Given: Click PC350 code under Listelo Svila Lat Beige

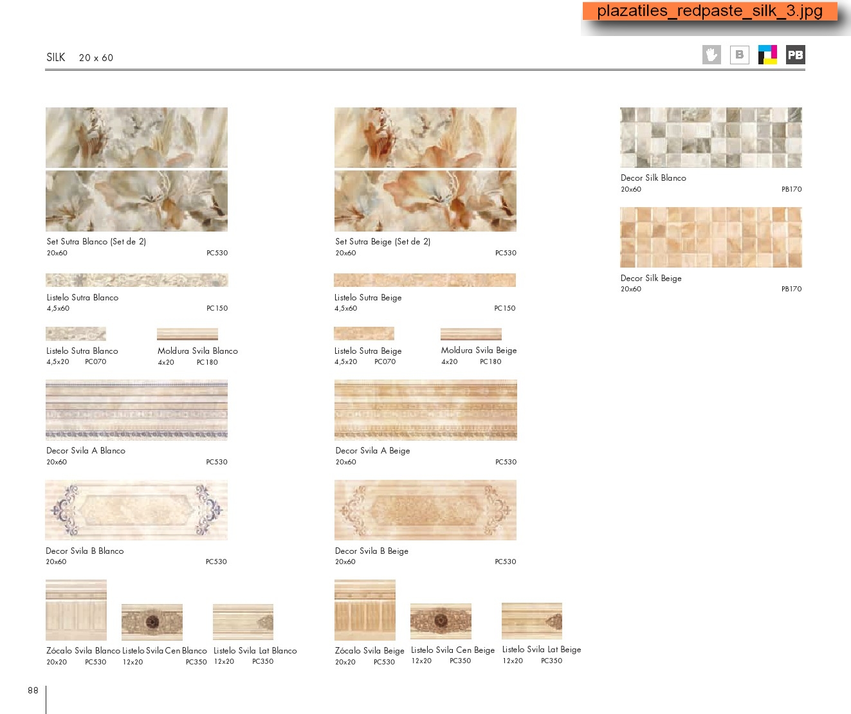Looking at the screenshot, I should [552, 661].
